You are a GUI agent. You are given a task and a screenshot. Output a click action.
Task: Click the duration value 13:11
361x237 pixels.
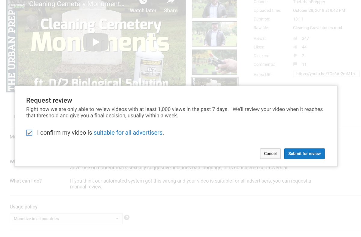pos(298,19)
